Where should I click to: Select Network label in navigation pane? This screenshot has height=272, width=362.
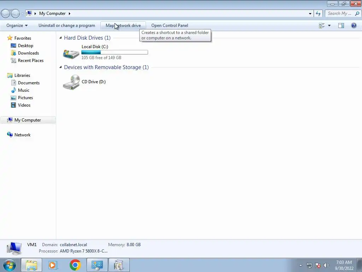[x=22, y=135]
